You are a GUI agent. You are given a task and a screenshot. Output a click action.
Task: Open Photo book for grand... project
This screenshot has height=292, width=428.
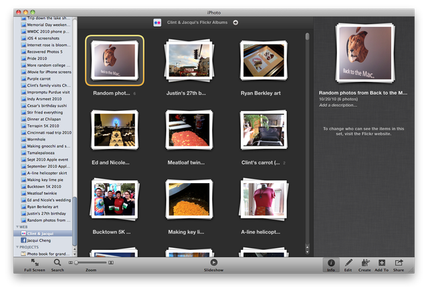43,254
